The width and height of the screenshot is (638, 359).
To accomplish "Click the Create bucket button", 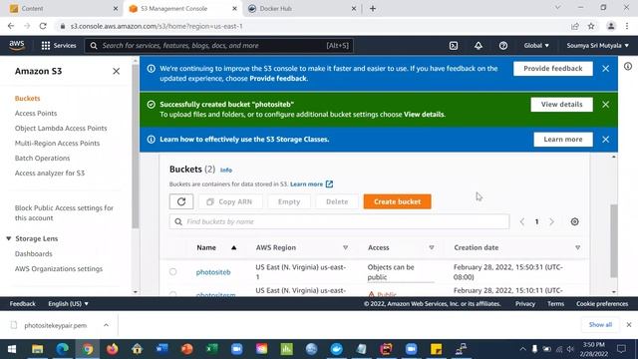I will click(x=397, y=201).
